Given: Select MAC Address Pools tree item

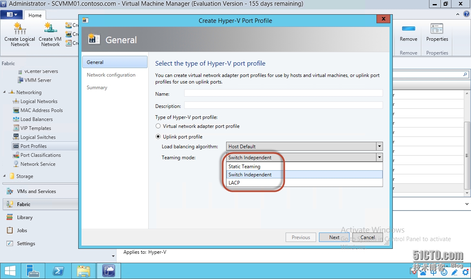Looking at the screenshot, I should pyautogui.click(x=42, y=110).
